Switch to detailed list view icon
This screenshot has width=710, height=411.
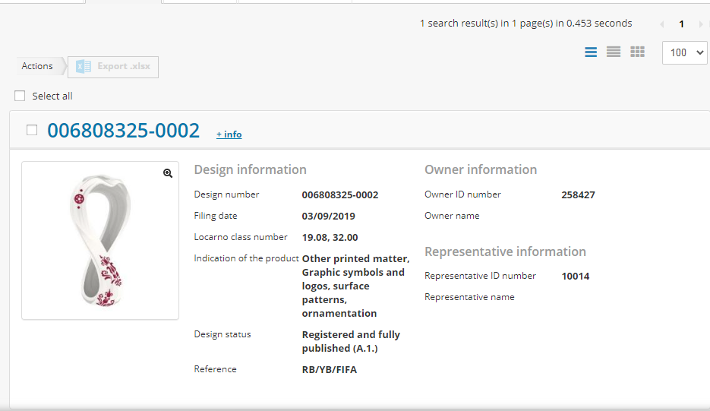tap(591, 52)
